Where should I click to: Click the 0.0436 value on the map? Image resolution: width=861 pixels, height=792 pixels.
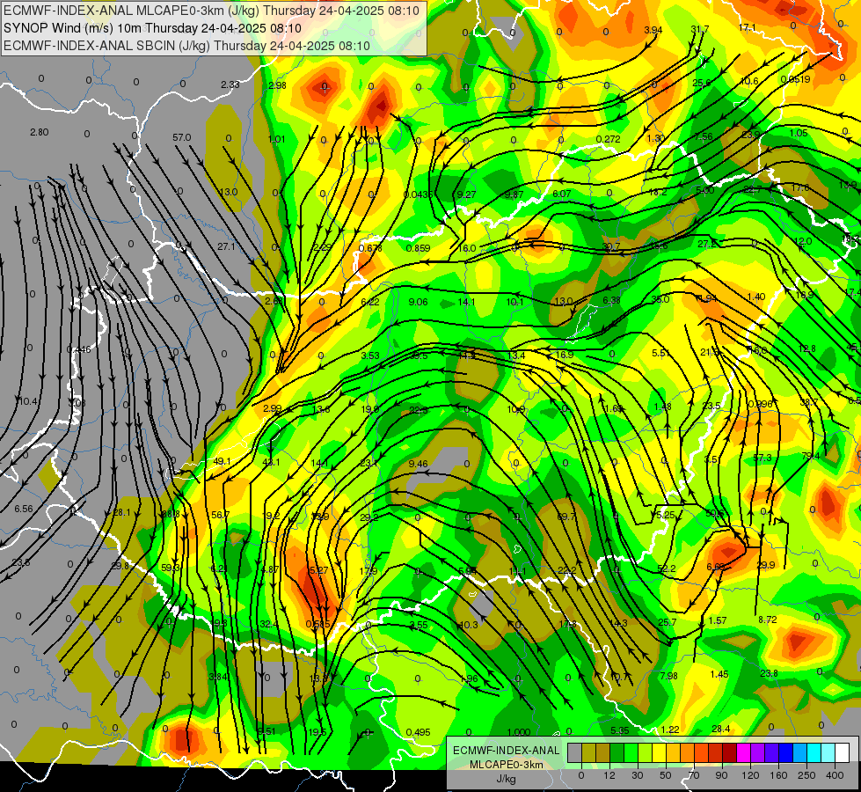coord(418,194)
